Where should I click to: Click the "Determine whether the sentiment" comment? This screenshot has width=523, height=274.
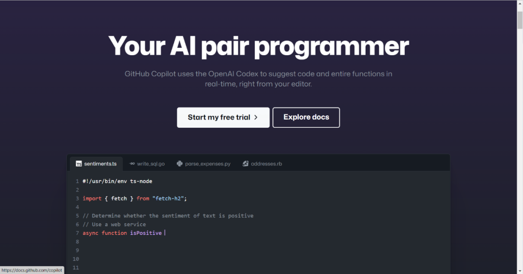pos(168,216)
